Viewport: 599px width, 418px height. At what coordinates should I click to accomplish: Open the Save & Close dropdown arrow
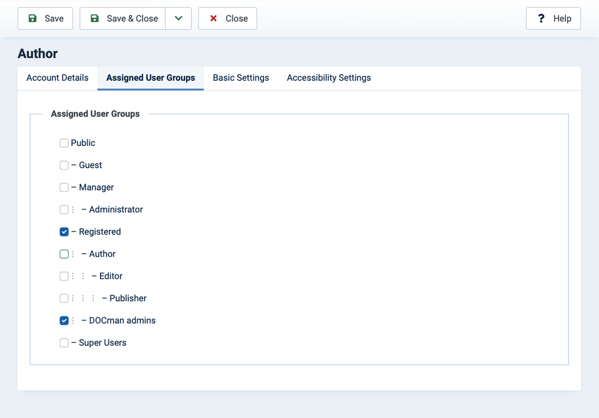178,18
